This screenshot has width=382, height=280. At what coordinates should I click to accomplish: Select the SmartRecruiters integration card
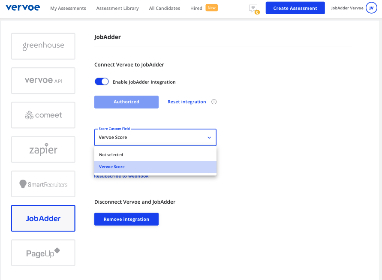pyautogui.click(x=43, y=184)
